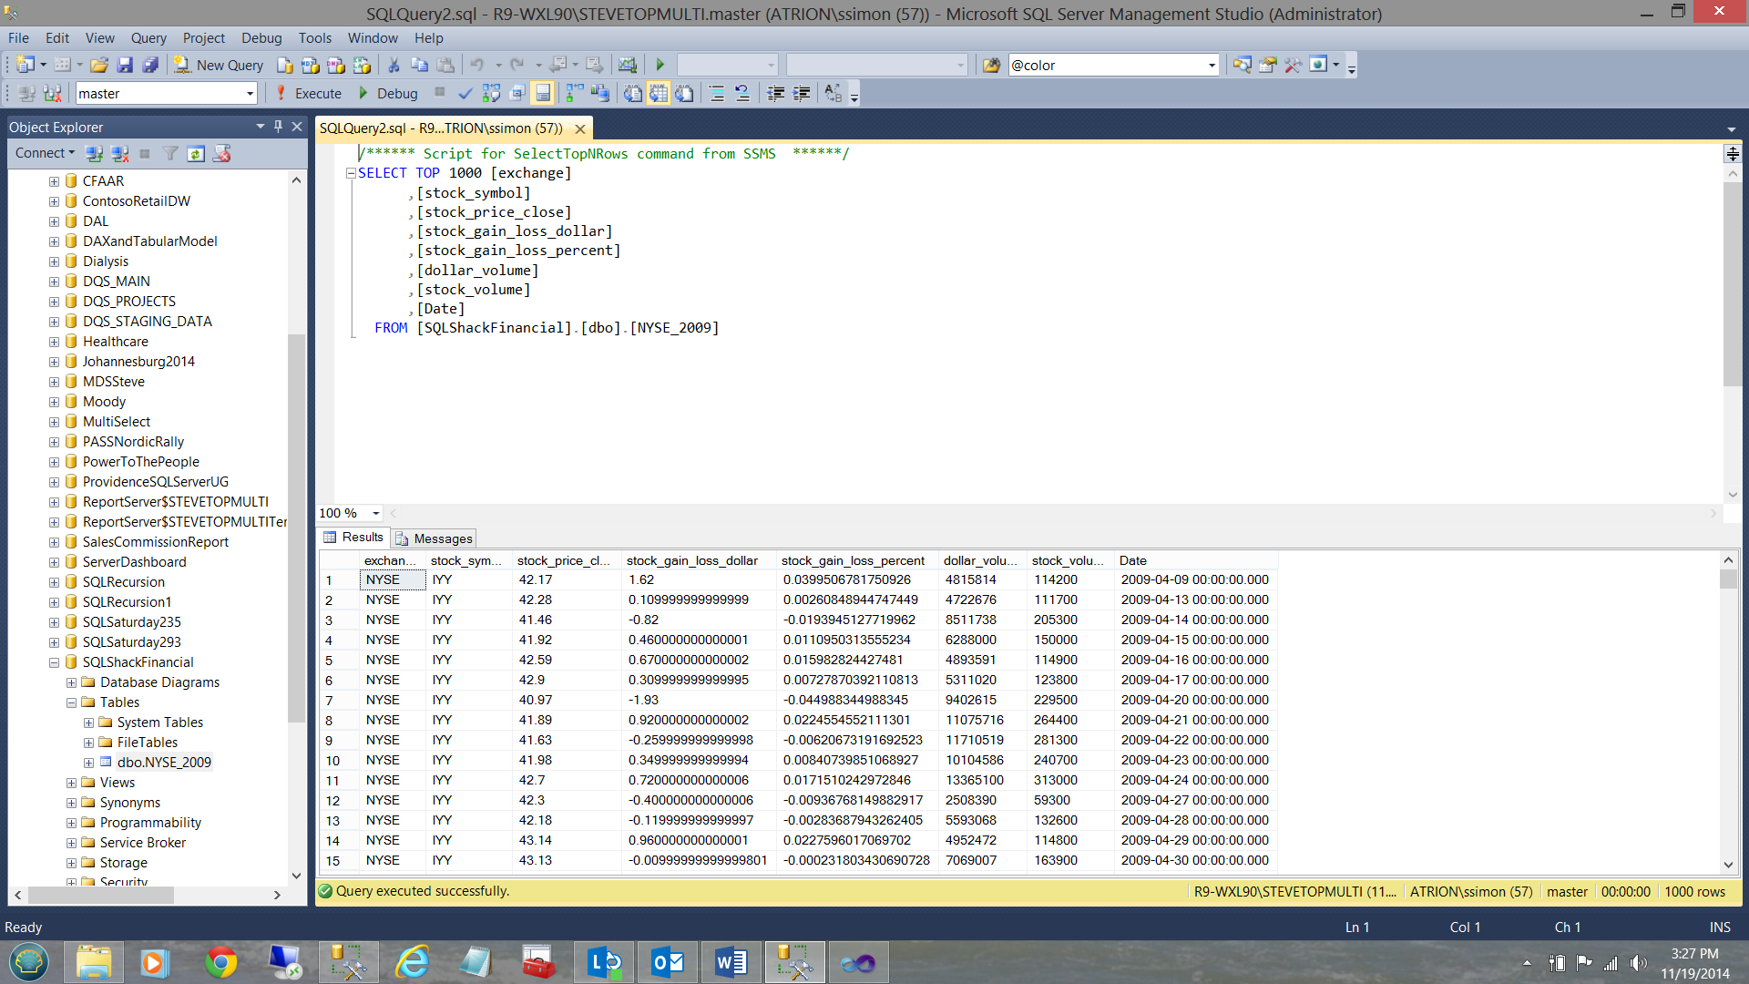Open the 100 % zoom dropdown

(375, 514)
